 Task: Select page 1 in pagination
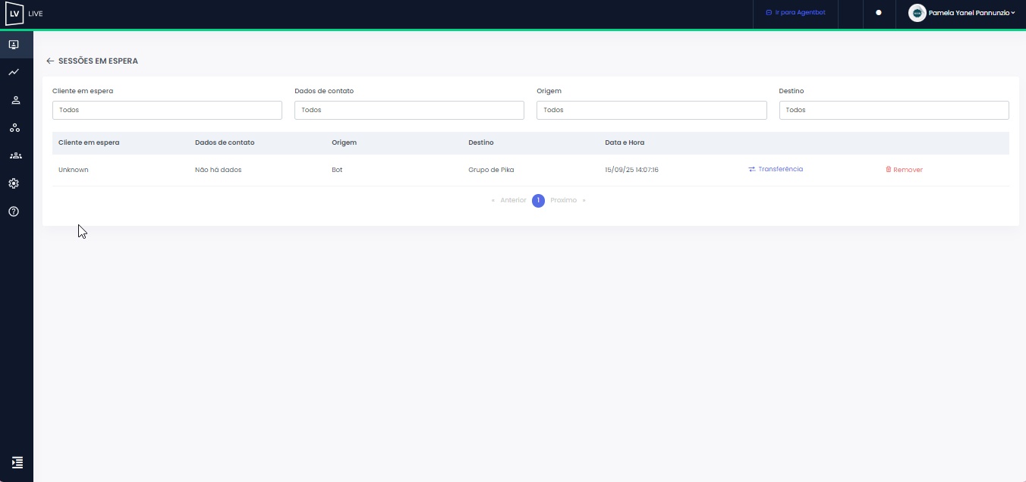538,201
